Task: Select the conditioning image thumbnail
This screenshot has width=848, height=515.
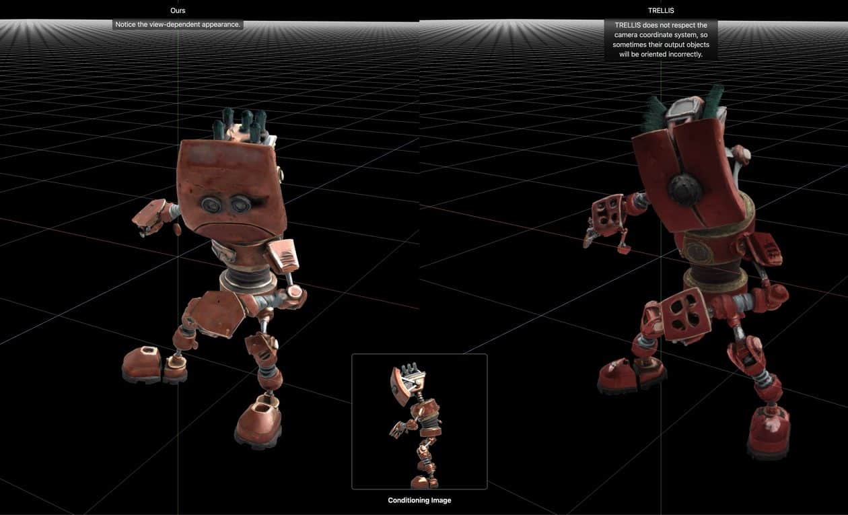Action: [x=419, y=421]
